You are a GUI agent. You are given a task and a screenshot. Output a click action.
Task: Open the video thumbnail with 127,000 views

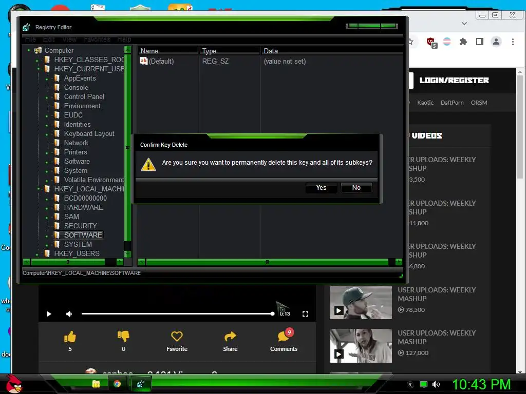361,345
